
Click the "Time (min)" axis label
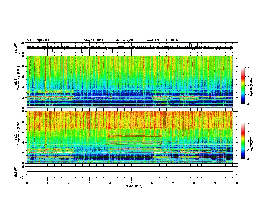pyautogui.click(x=134, y=186)
